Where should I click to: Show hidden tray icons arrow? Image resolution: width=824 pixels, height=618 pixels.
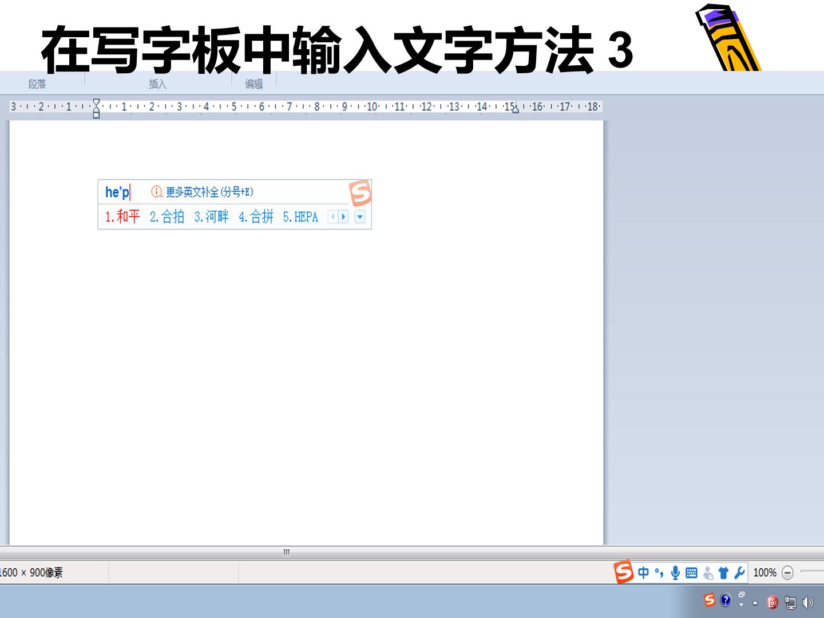[755, 603]
